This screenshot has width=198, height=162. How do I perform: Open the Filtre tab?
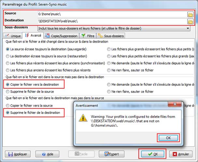[88, 36]
